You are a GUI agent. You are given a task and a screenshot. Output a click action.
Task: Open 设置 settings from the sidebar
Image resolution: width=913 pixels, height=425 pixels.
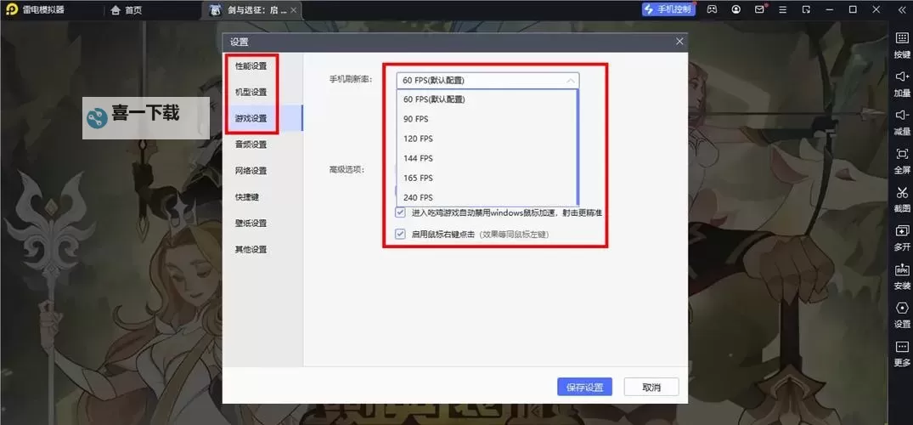click(x=902, y=314)
